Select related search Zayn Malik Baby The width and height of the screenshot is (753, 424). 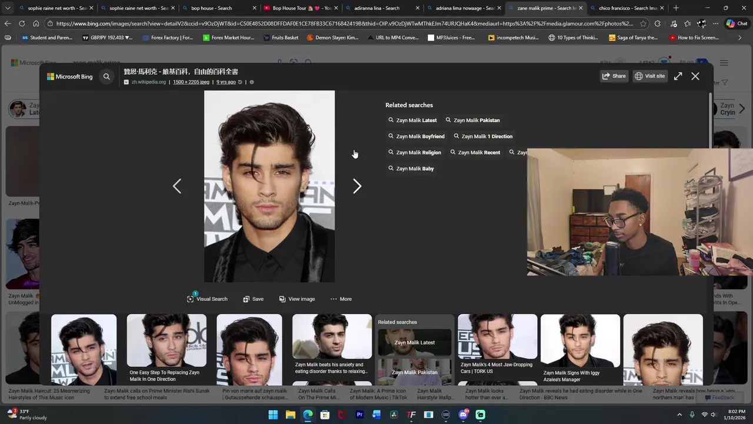pos(411,168)
